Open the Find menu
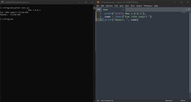 pyautogui.click(x=116, y=6)
